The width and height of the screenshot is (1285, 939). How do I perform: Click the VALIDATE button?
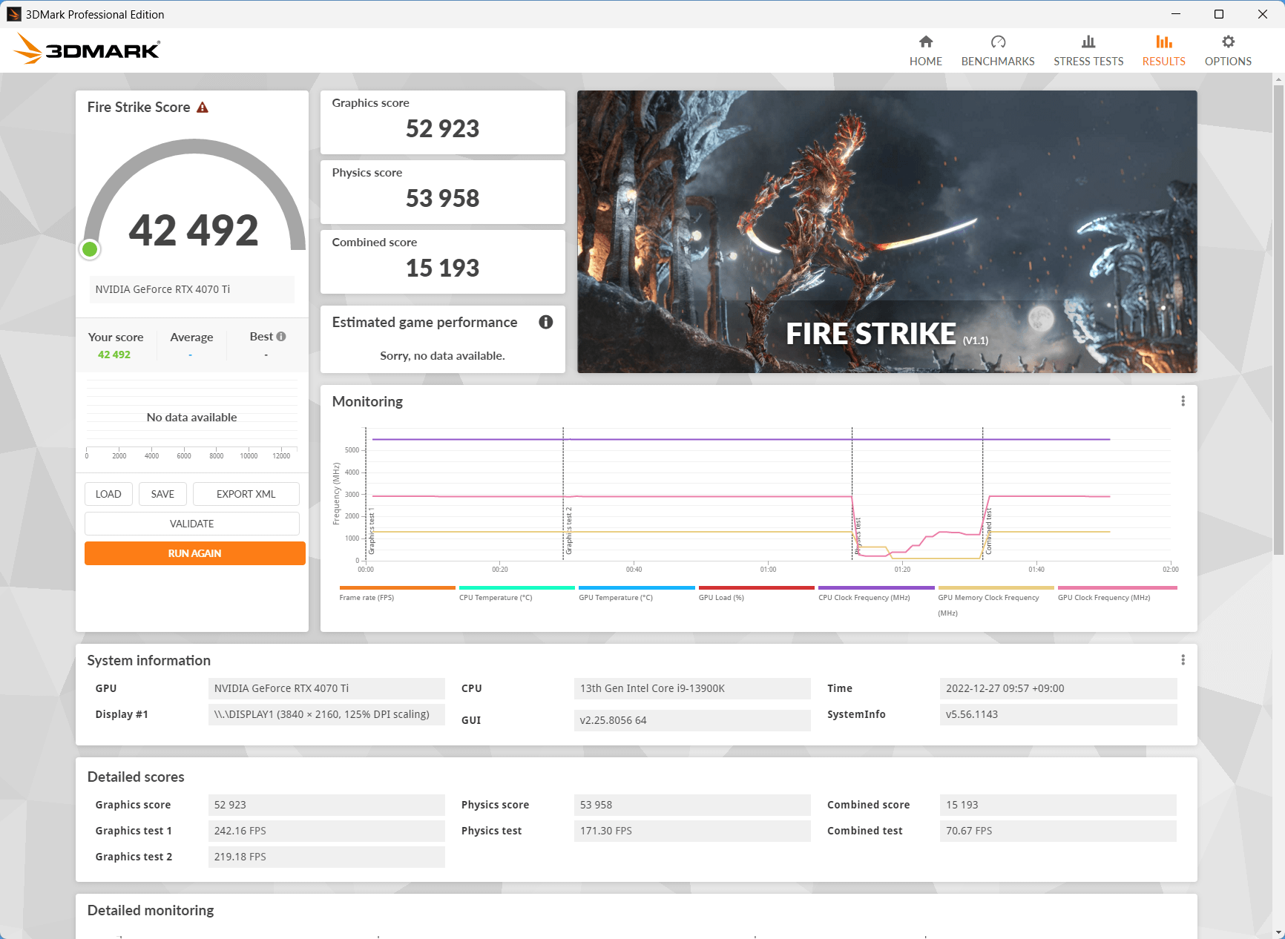point(192,524)
